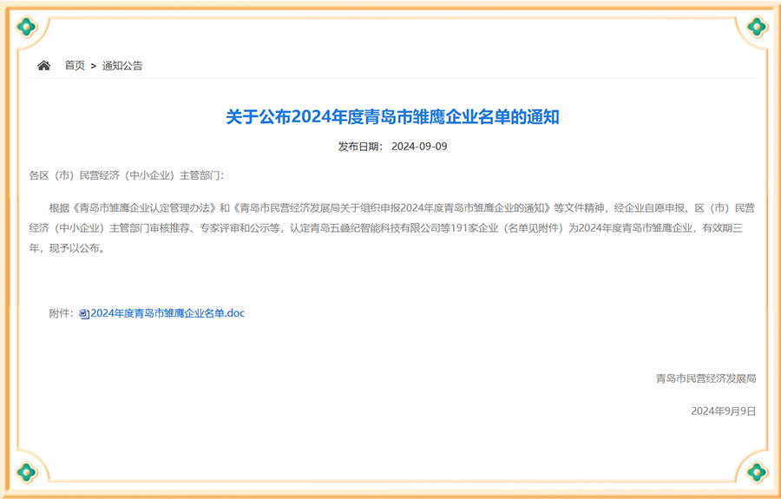The width and height of the screenshot is (781, 499).
Task: Click the salutation line 各区（市）民营经济主管部门
Action: pos(127,175)
